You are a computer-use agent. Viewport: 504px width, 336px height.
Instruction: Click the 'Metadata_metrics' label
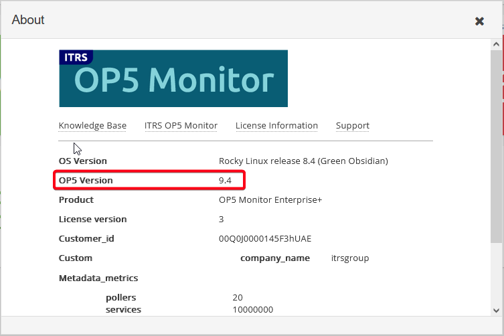[x=98, y=278]
